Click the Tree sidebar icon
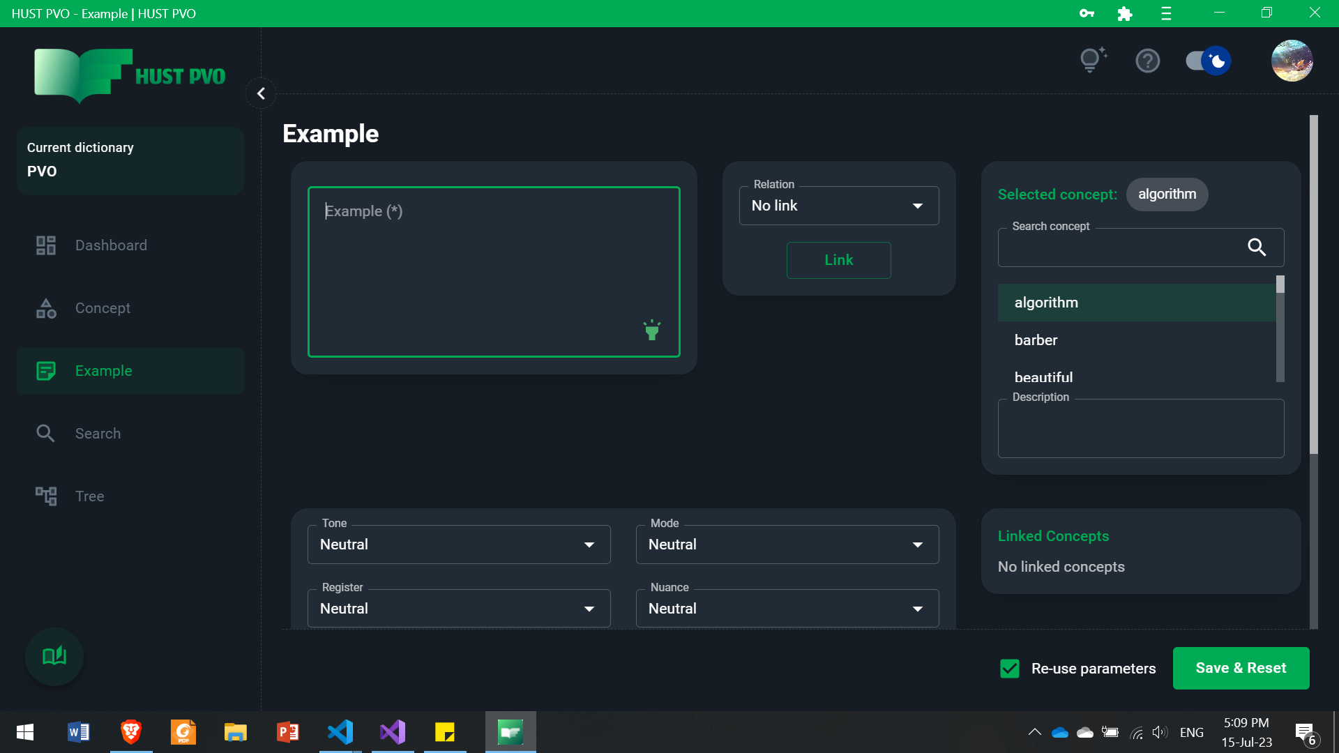This screenshot has height=753, width=1339. click(46, 496)
